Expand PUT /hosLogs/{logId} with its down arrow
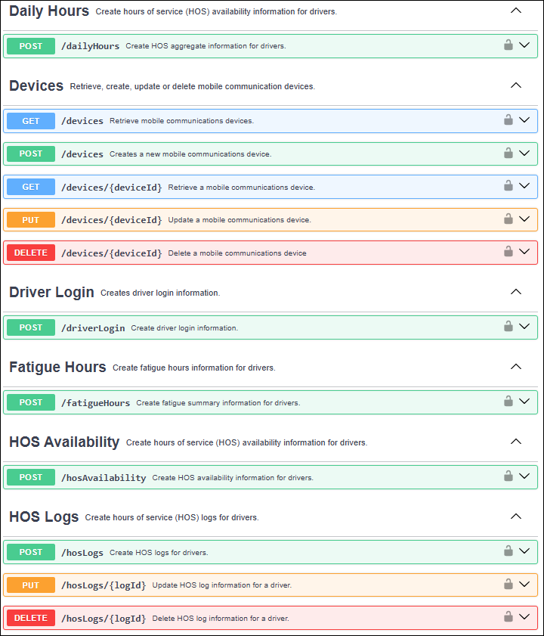 pyautogui.click(x=524, y=585)
